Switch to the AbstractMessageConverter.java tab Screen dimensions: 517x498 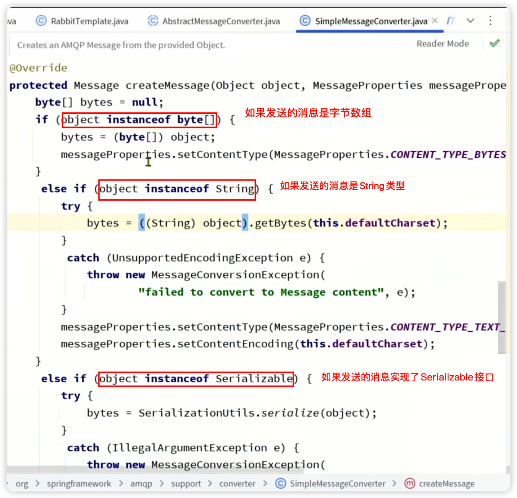click(220, 21)
